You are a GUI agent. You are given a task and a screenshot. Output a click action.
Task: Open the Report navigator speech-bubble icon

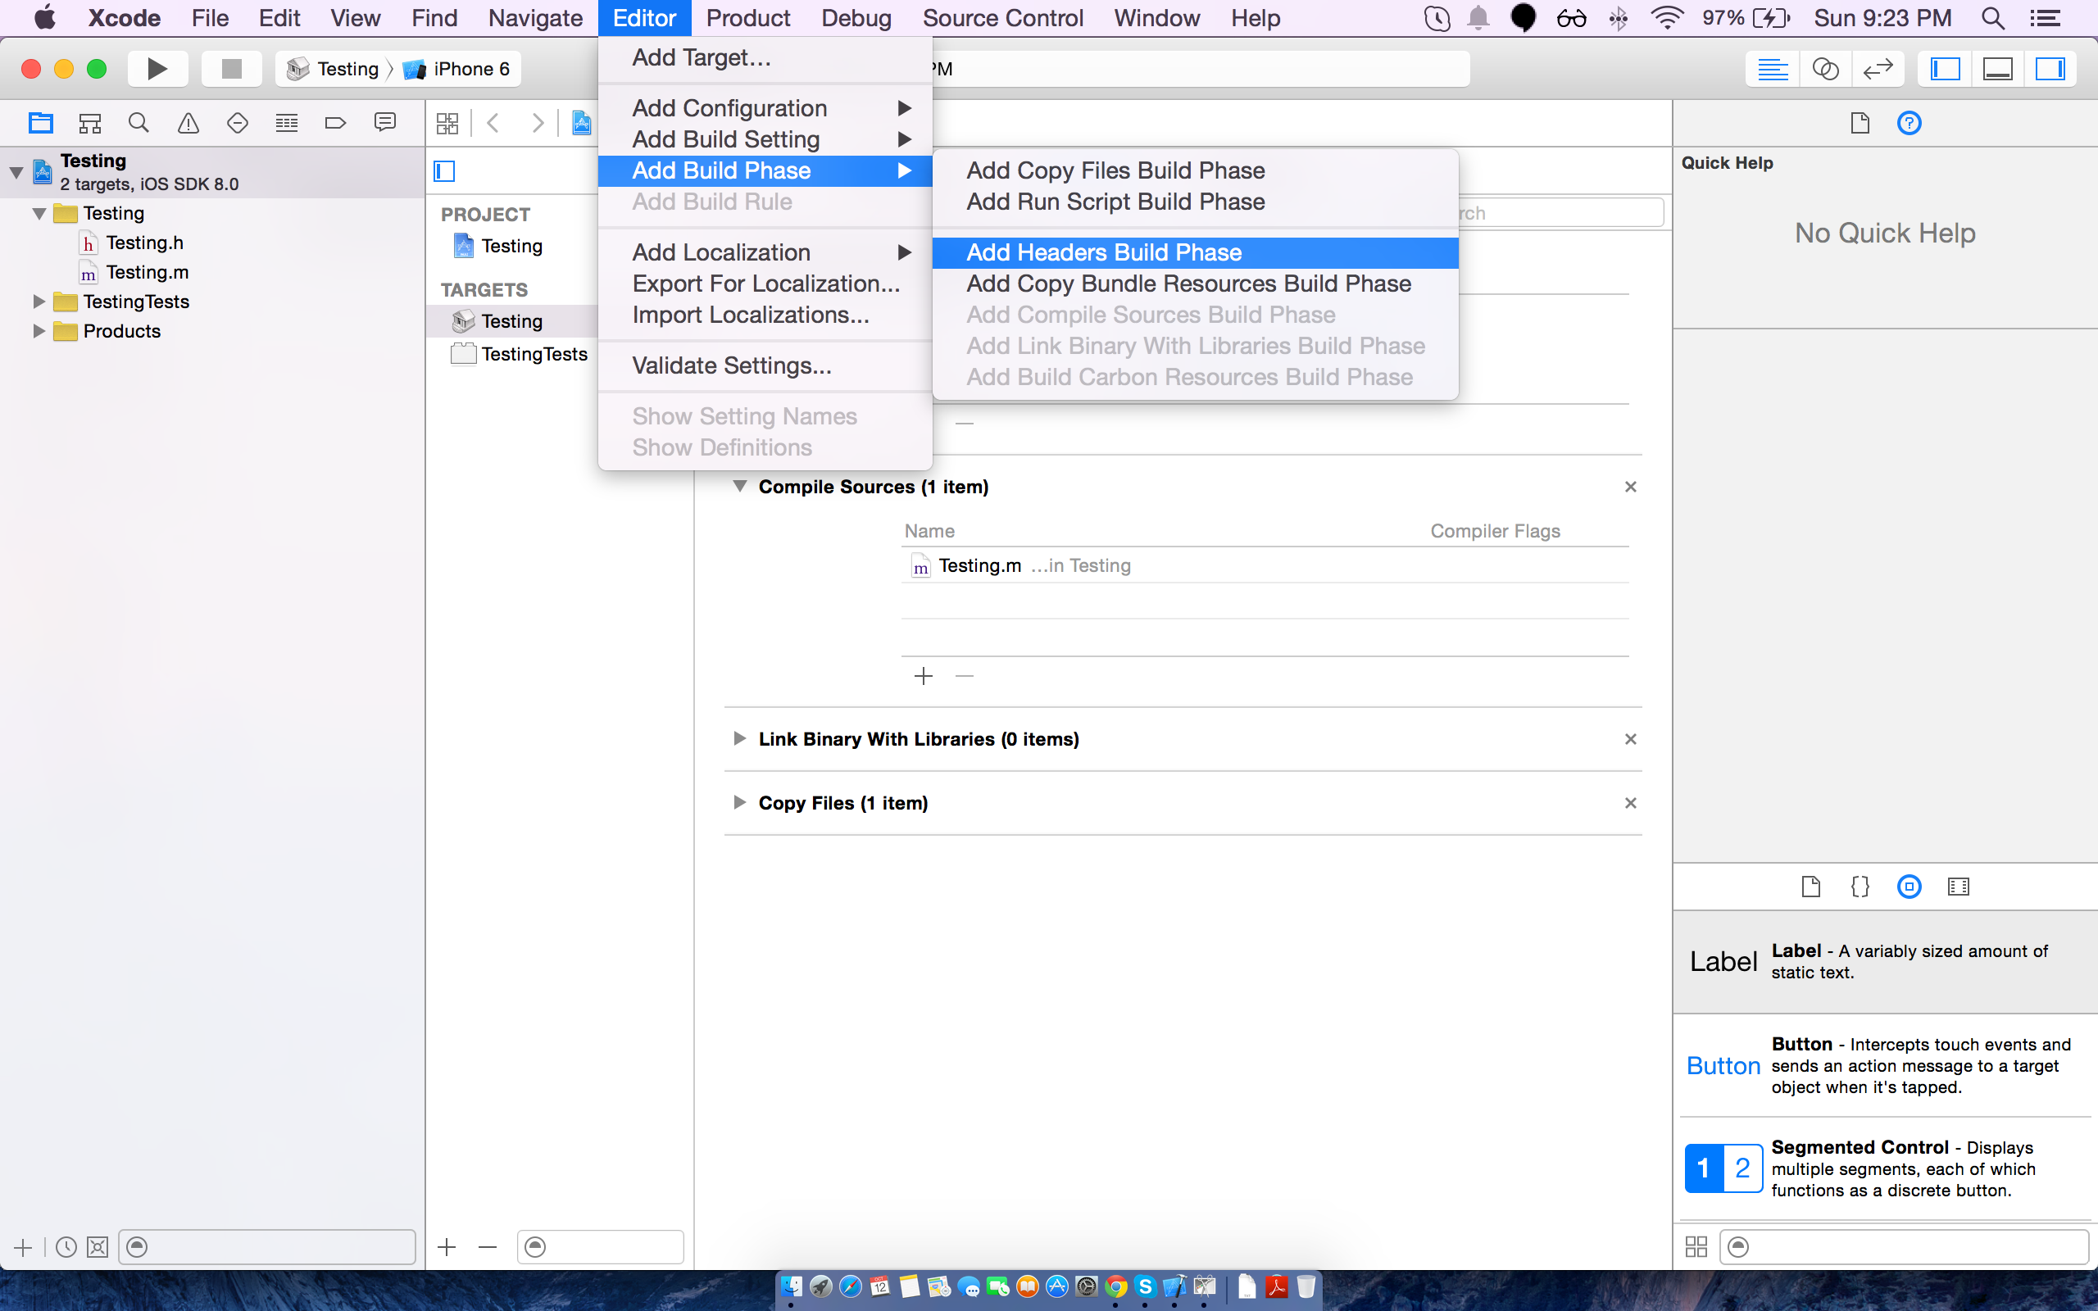click(x=385, y=122)
